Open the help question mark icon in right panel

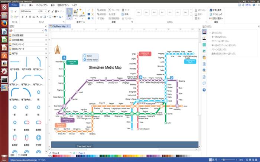click(204, 90)
